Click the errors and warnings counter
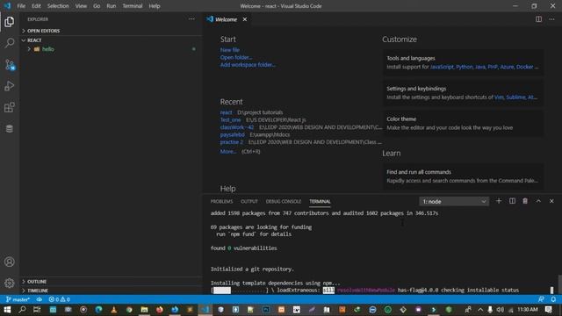This screenshot has height=316, width=562. pyautogui.click(x=60, y=299)
